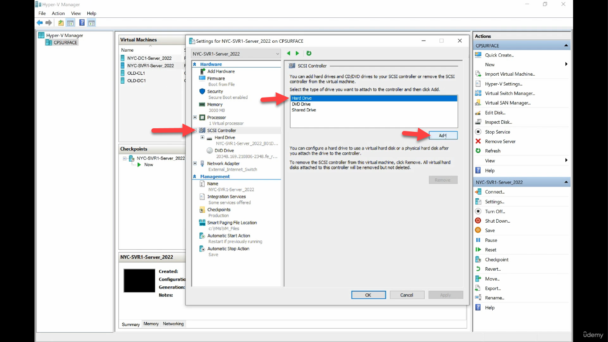Reset the virtual machine
The width and height of the screenshot is (608, 342).
490,250
